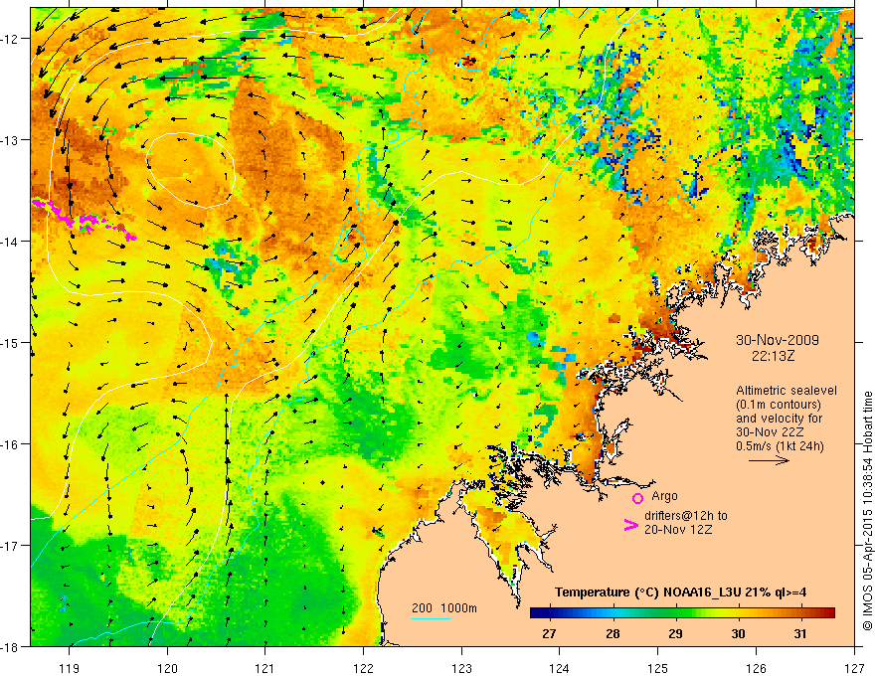Click the latitude axis label -15
Image resolution: width=875 pixels, height=676 pixels.
coord(10,342)
